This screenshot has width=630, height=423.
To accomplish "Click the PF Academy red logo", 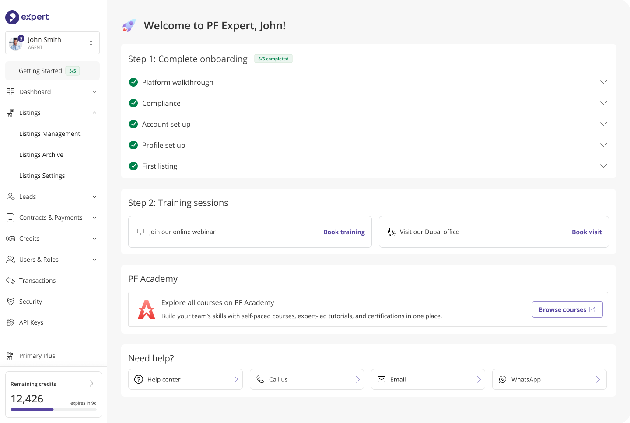I will coord(147,309).
